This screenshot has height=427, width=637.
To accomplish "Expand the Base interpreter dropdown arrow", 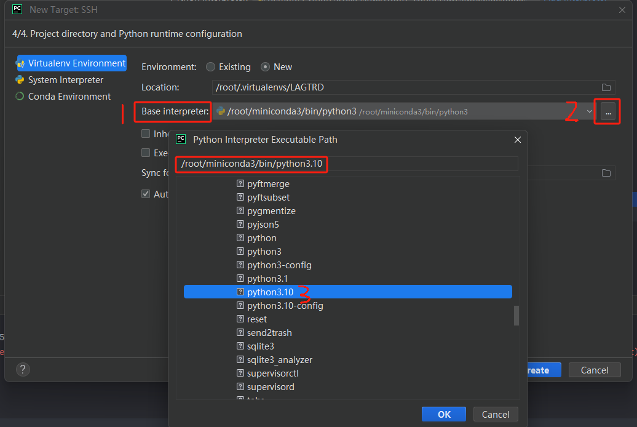I will point(590,111).
